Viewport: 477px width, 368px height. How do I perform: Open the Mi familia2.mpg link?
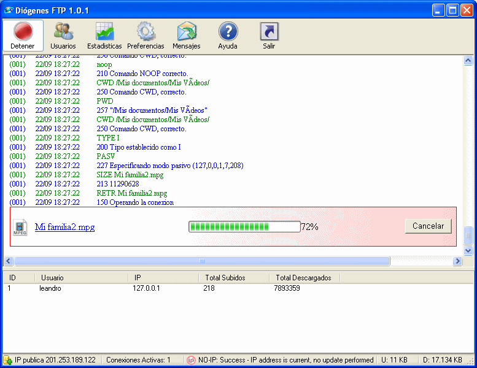(64, 227)
